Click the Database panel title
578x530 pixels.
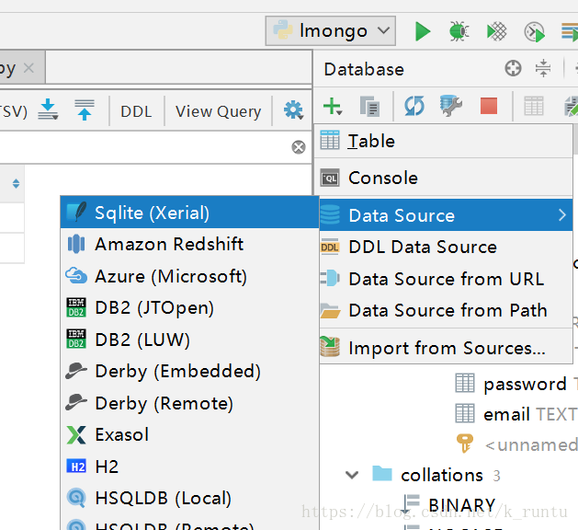click(x=364, y=69)
